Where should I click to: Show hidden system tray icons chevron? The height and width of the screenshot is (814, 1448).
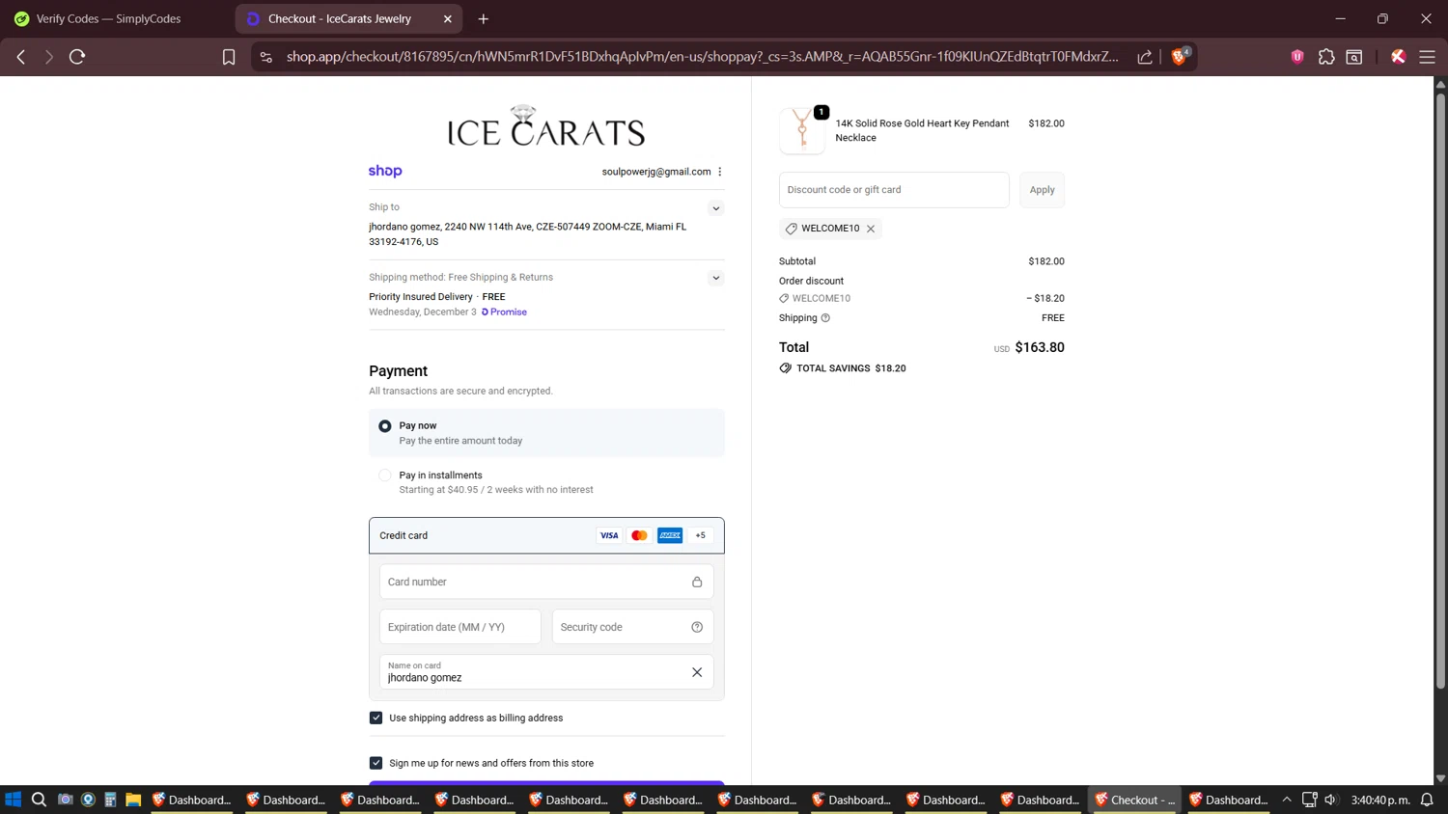point(1287,800)
